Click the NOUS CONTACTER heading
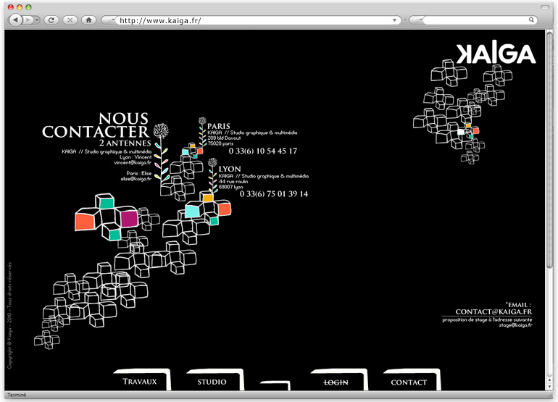The height and width of the screenshot is (402, 558). (96, 125)
